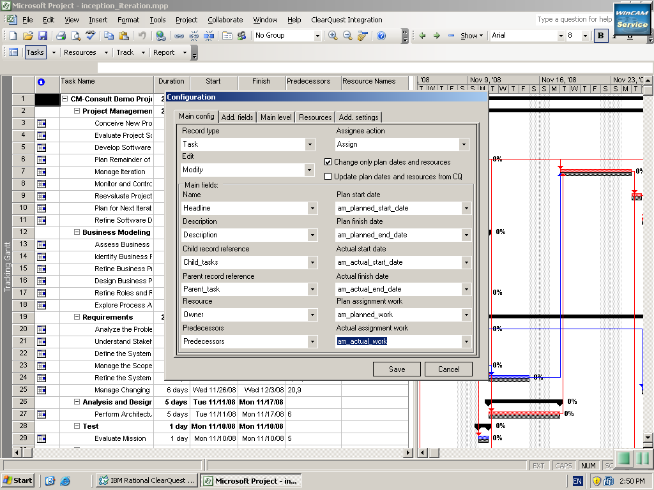Click the Report button on Project Guide toolbar

(163, 52)
